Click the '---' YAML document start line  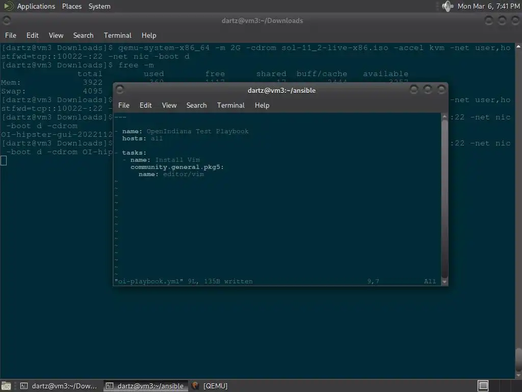coord(120,117)
